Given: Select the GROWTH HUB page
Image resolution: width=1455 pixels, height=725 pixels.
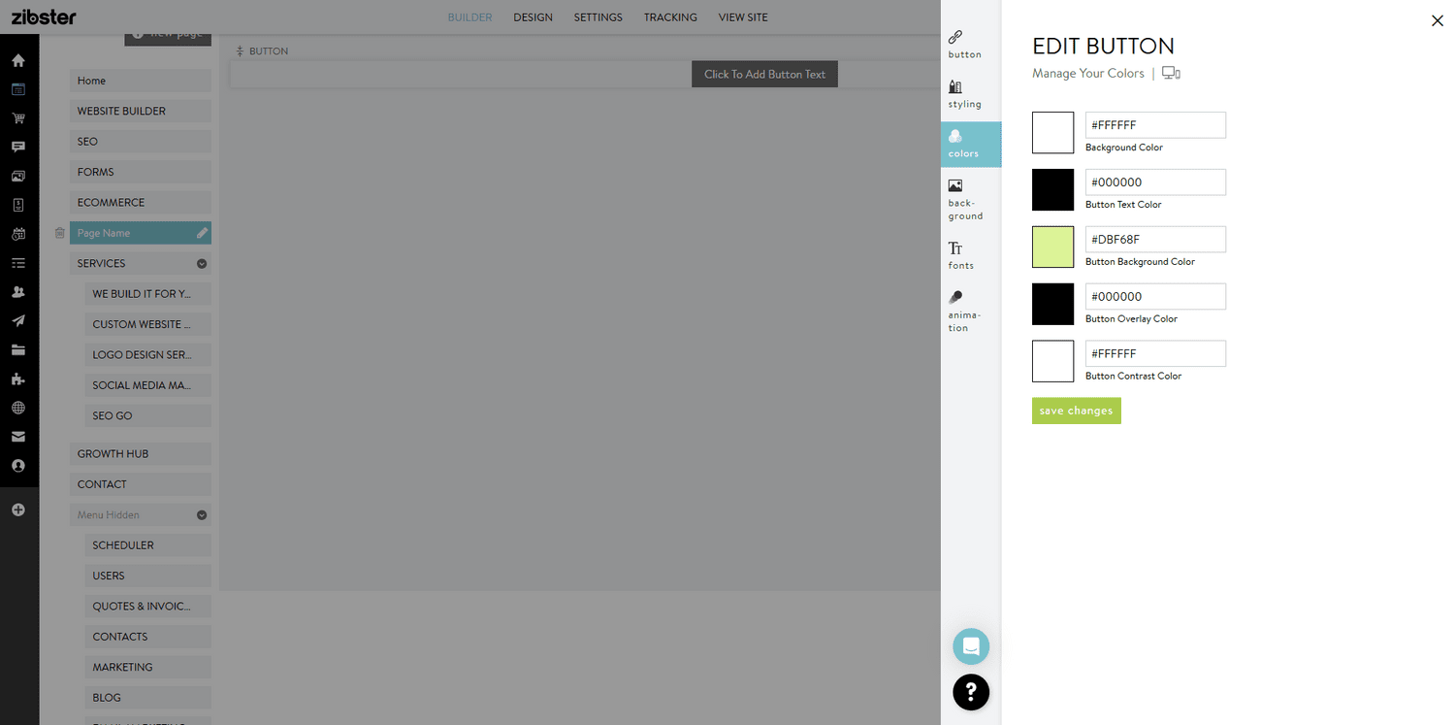Looking at the screenshot, I should (141, 453).
